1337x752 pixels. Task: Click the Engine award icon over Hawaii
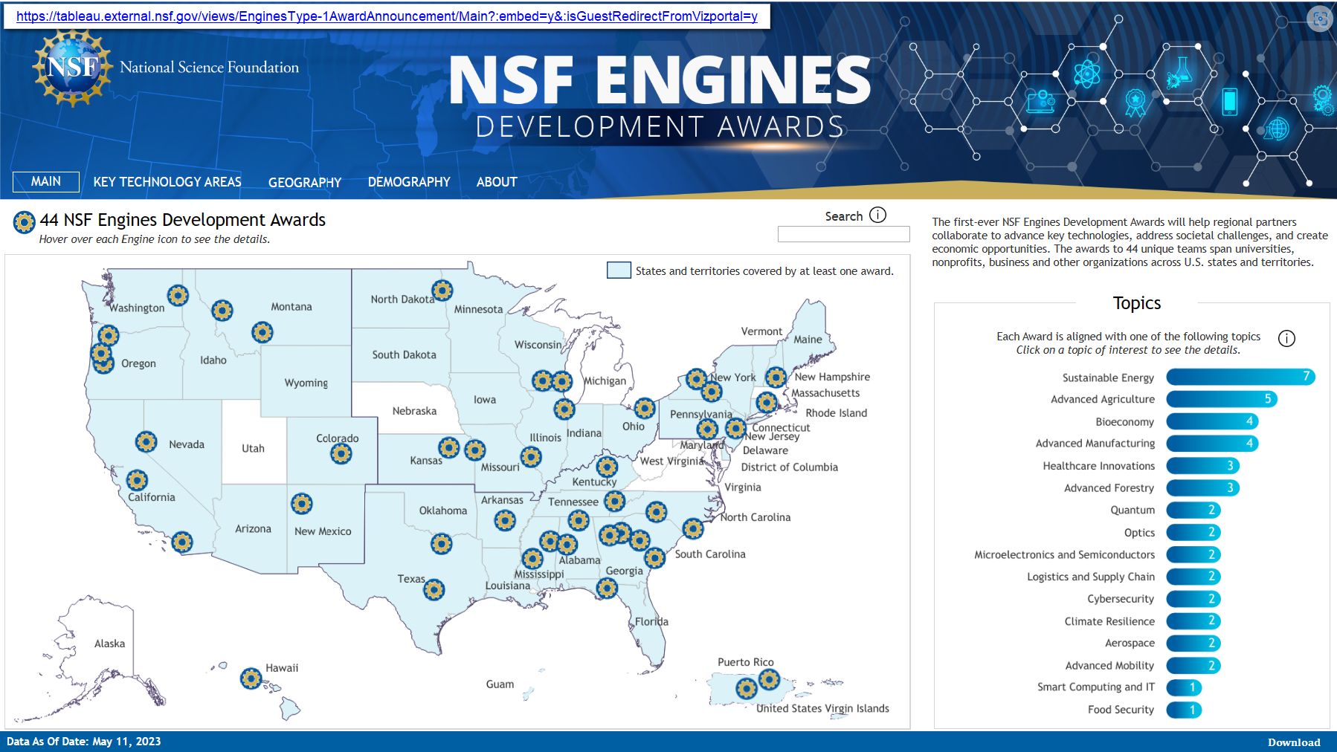pos(251,678)
